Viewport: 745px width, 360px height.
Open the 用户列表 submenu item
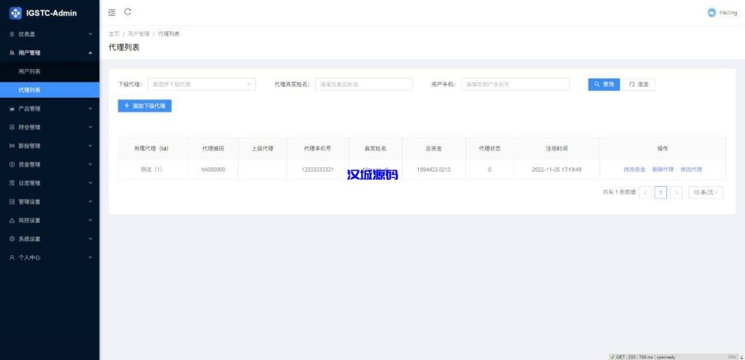coord(49,71)
